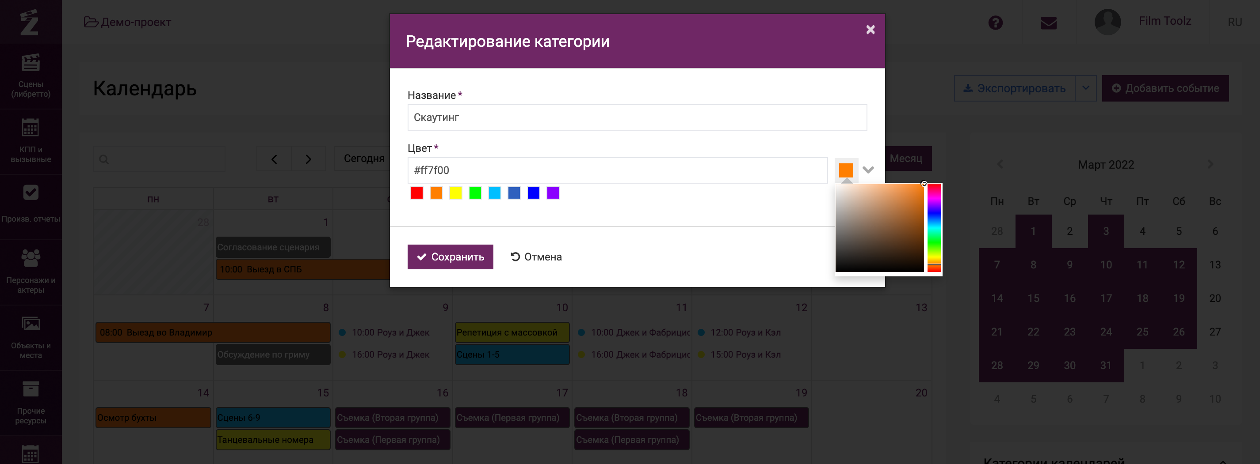Click the Film Toolz Z logo
This screenshot has width=1260, height=464.
(x=29, y=22)
